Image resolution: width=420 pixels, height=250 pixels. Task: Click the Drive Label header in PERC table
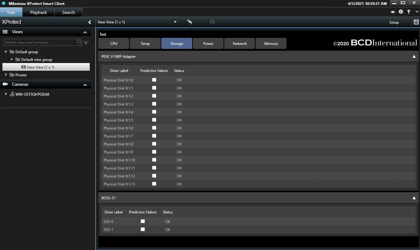tap(119, 70)
